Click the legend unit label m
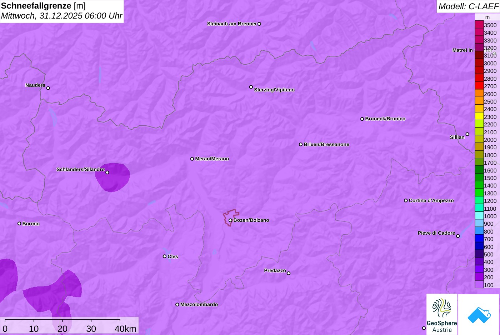 point(487,17)
